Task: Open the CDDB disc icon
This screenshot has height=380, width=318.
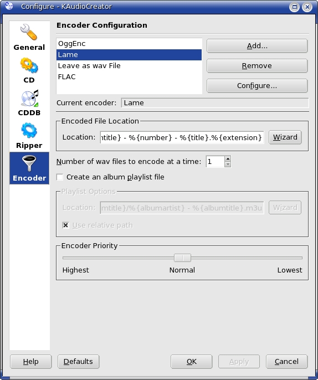Action: point(29,98)
